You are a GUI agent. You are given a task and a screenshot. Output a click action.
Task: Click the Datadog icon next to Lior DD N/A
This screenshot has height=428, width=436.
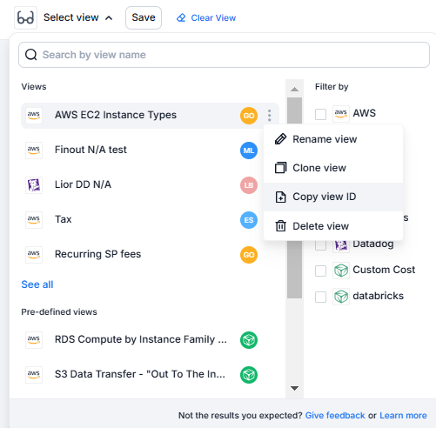tap(34, 185)
